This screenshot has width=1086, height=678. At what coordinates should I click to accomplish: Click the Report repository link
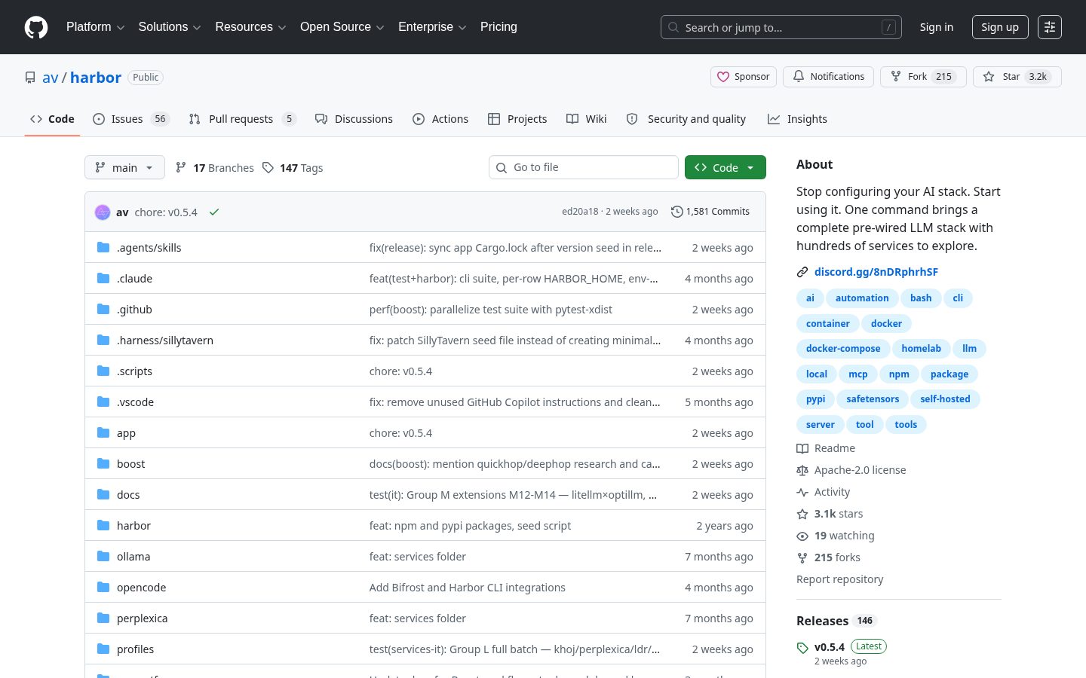point(839,579)
